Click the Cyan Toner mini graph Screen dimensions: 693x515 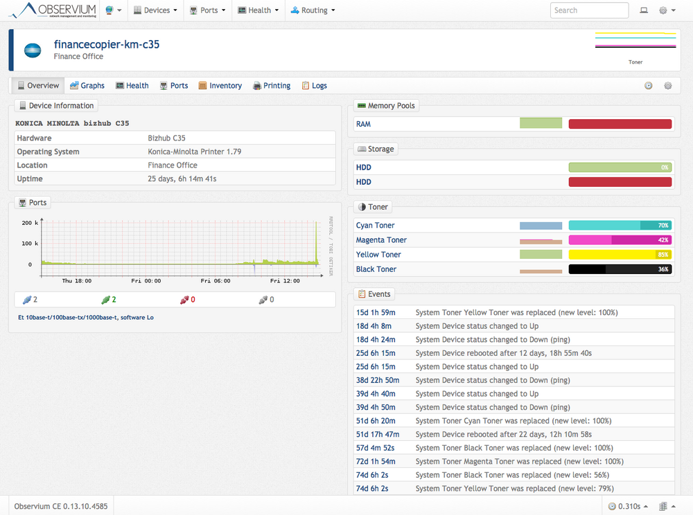541,226
